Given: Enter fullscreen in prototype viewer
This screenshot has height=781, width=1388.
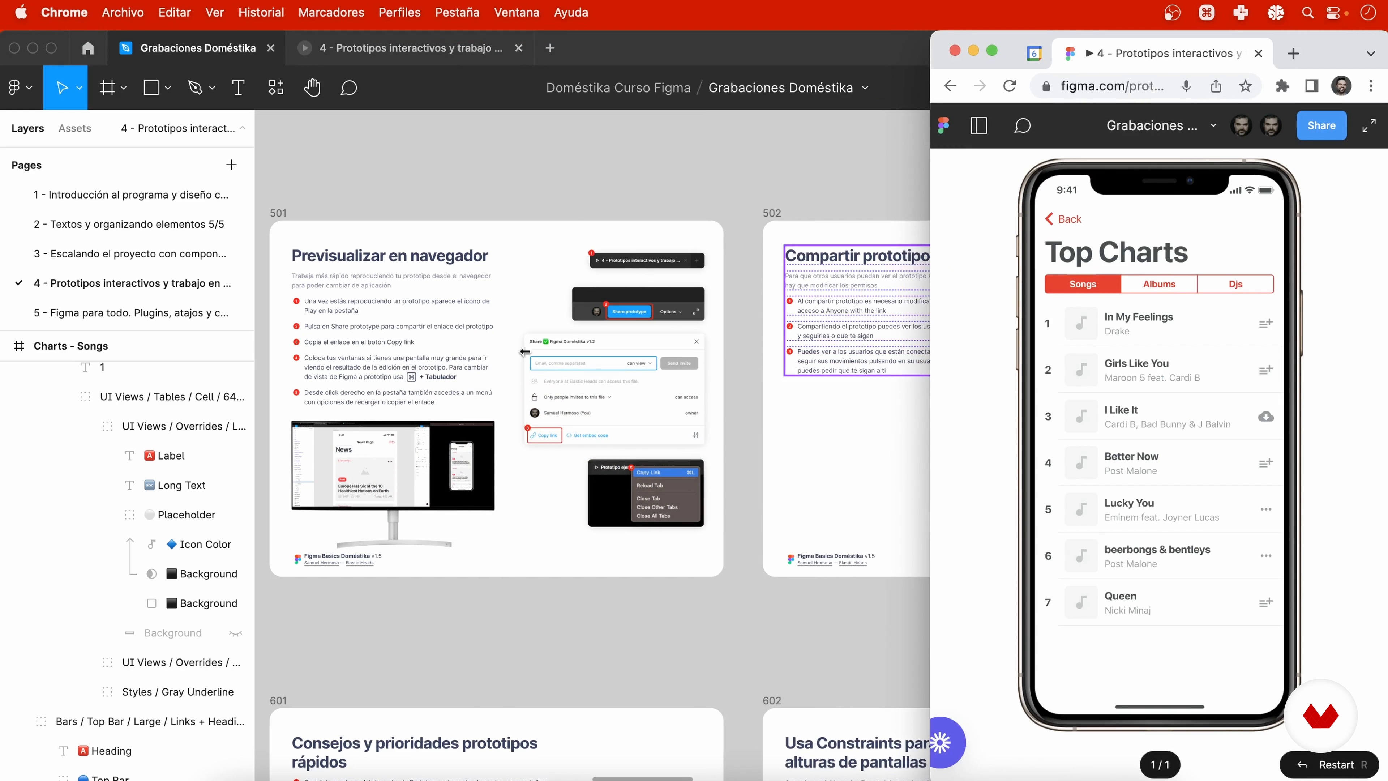Looking at the screenshot, I should point(1368,125).
